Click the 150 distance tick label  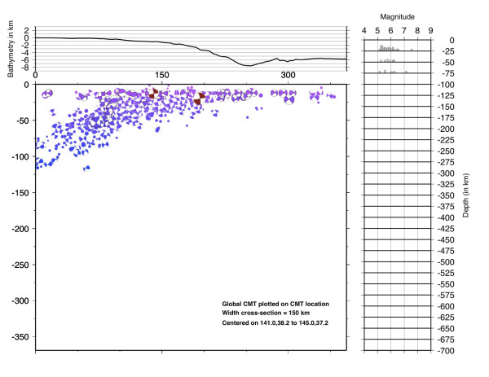pyautogui.click(x=161, y=75)
